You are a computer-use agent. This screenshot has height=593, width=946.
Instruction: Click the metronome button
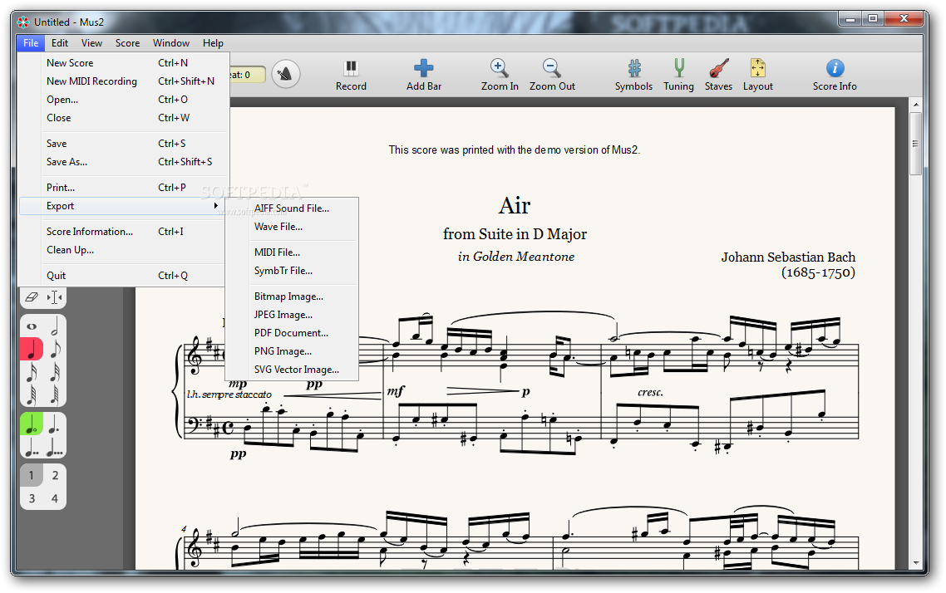(285, 74)
